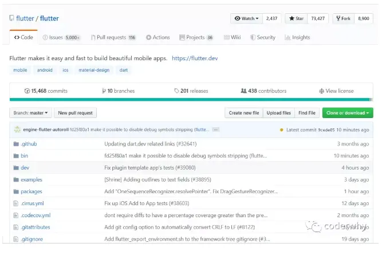Click the examples folder icon

[x=16, y=180]
